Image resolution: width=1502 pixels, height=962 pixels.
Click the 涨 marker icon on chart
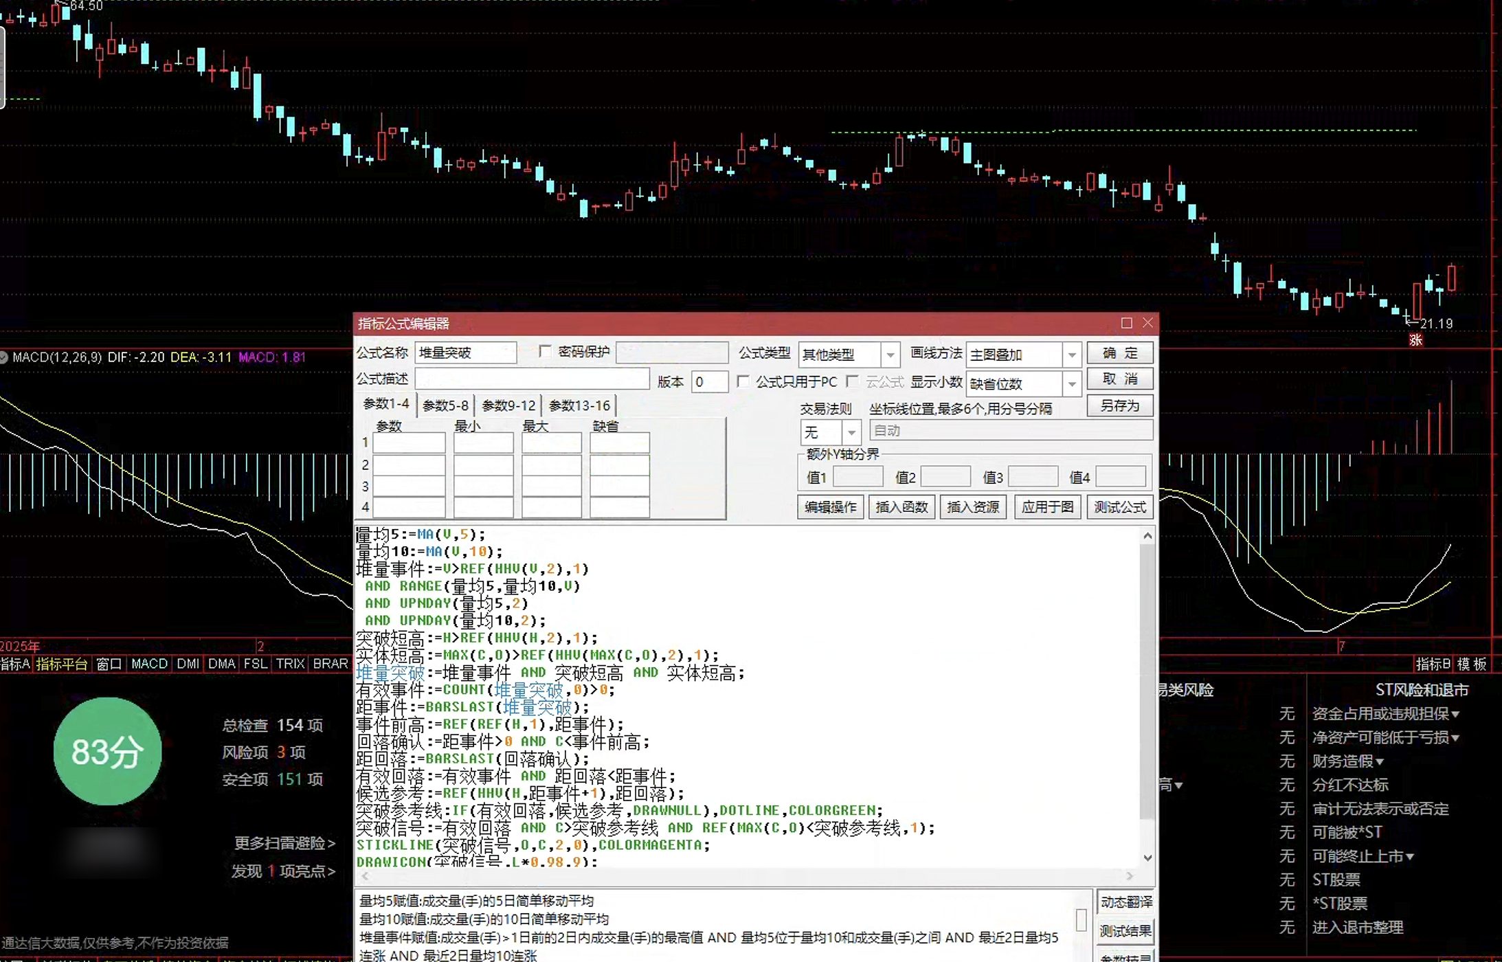click(x=1415, y=340)
